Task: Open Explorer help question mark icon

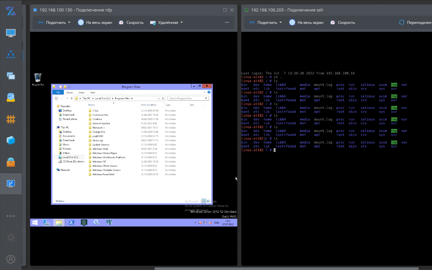Action: tap(209, 93)
